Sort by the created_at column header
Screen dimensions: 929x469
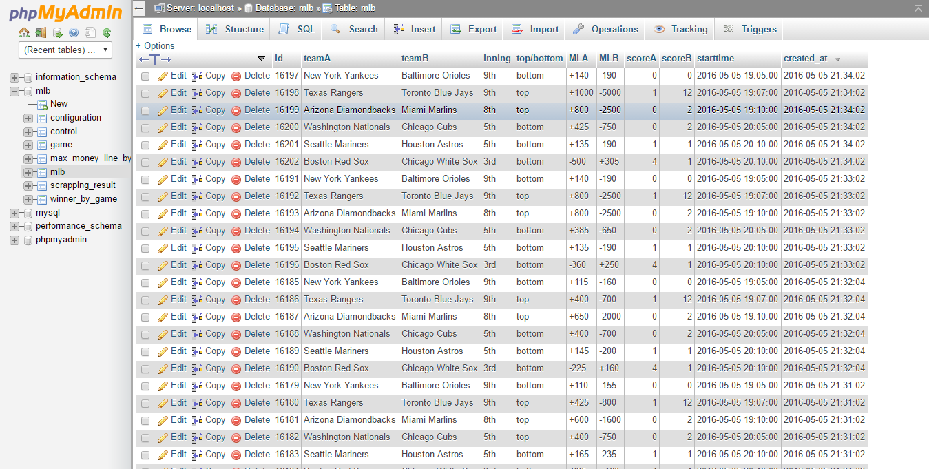point(805,59)
